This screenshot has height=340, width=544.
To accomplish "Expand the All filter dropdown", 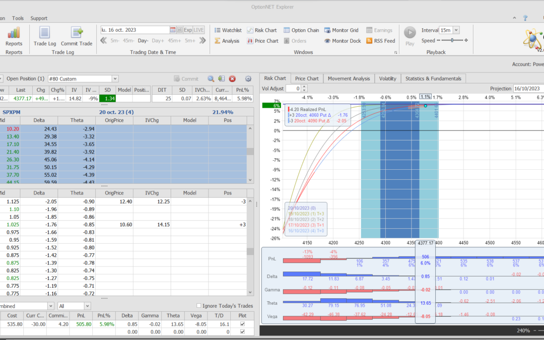I will tap(87, 306).
